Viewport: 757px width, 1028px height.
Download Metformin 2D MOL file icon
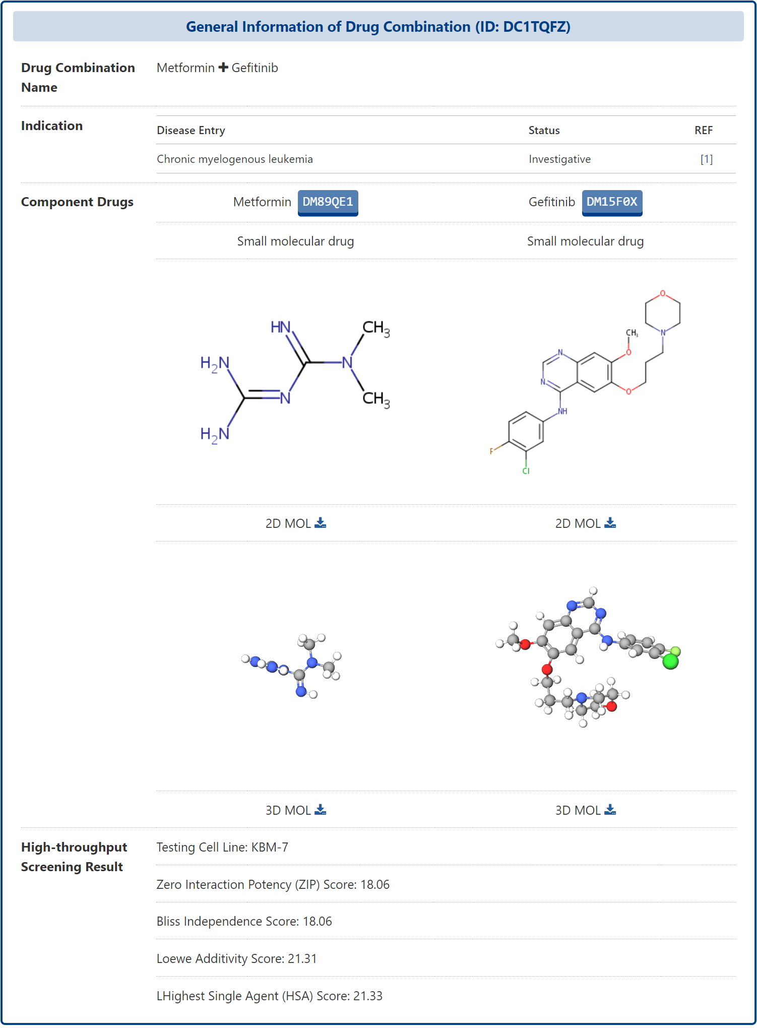tap(320, 523)
